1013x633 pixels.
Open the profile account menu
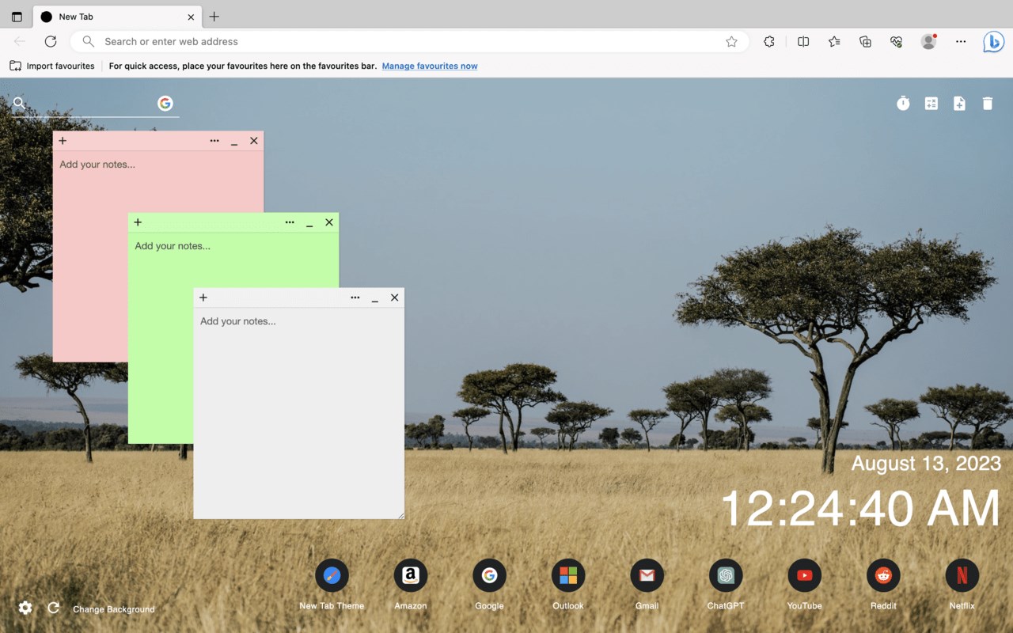click(x=929, y=42)
